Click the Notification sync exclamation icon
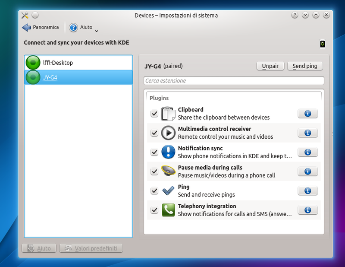The height and width of the screenshot is (267, 345). coord(168,152)
